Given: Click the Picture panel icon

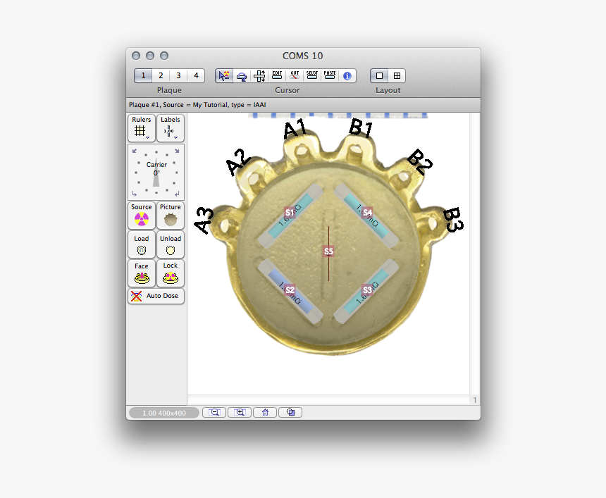Looking at the screenshot, I should click(x=169, y=218).
